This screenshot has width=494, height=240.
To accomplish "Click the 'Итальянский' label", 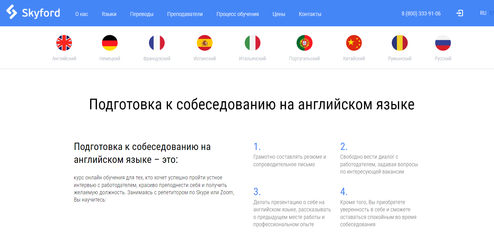I will click(x=253, y=59).
